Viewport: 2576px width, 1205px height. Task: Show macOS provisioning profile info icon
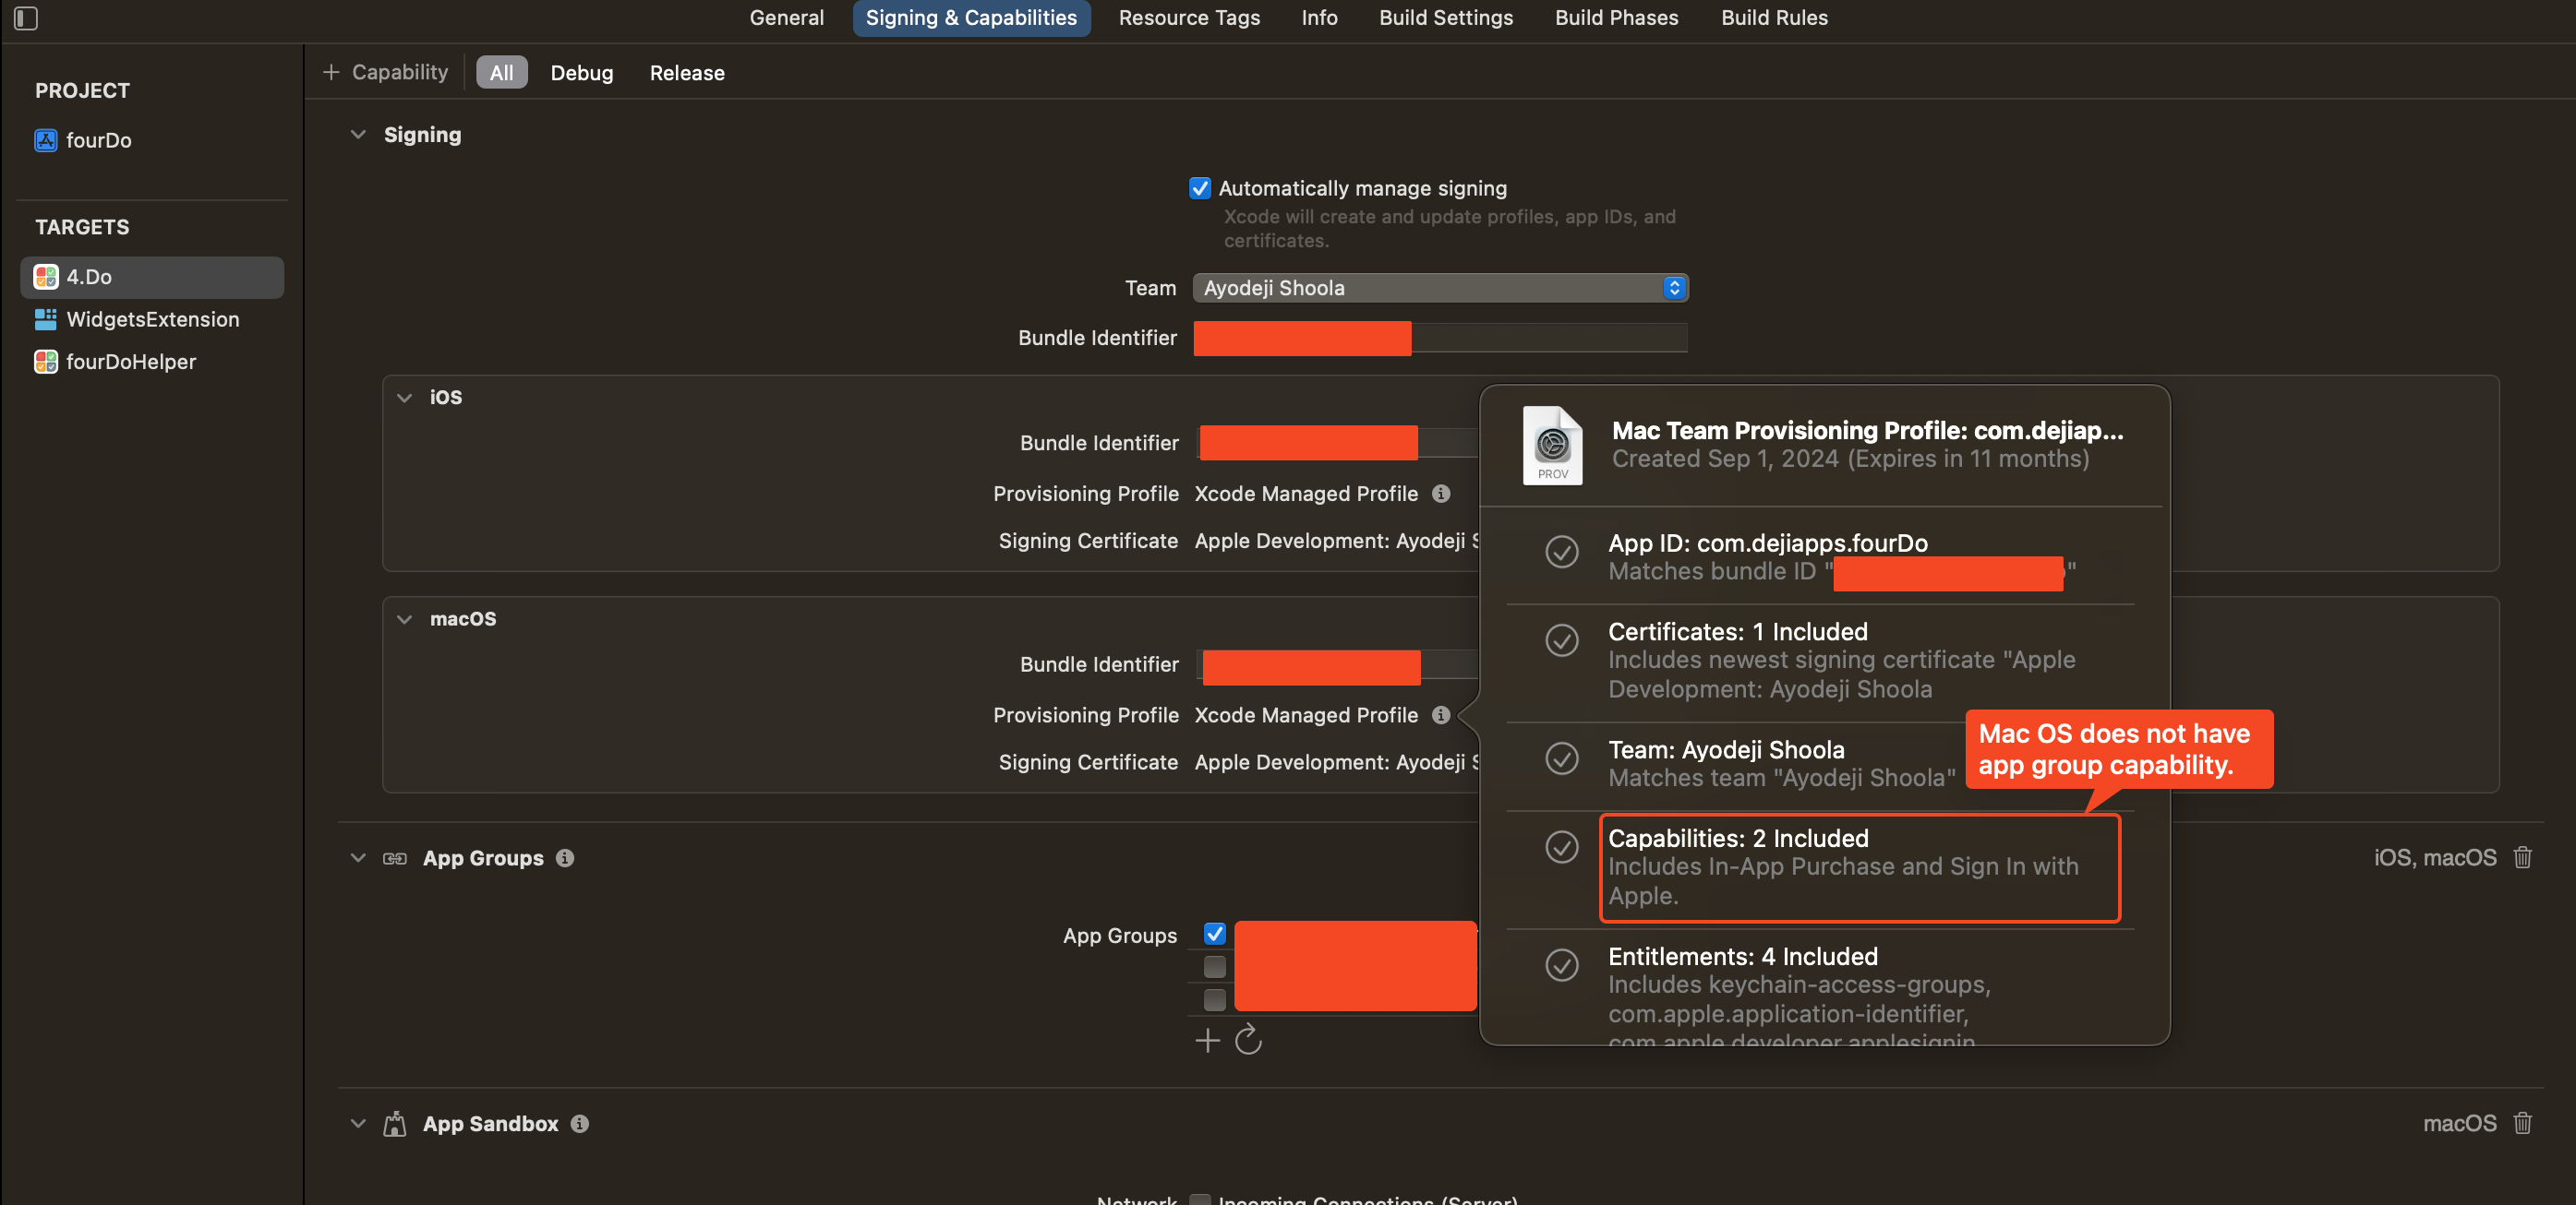(1441, 715)
